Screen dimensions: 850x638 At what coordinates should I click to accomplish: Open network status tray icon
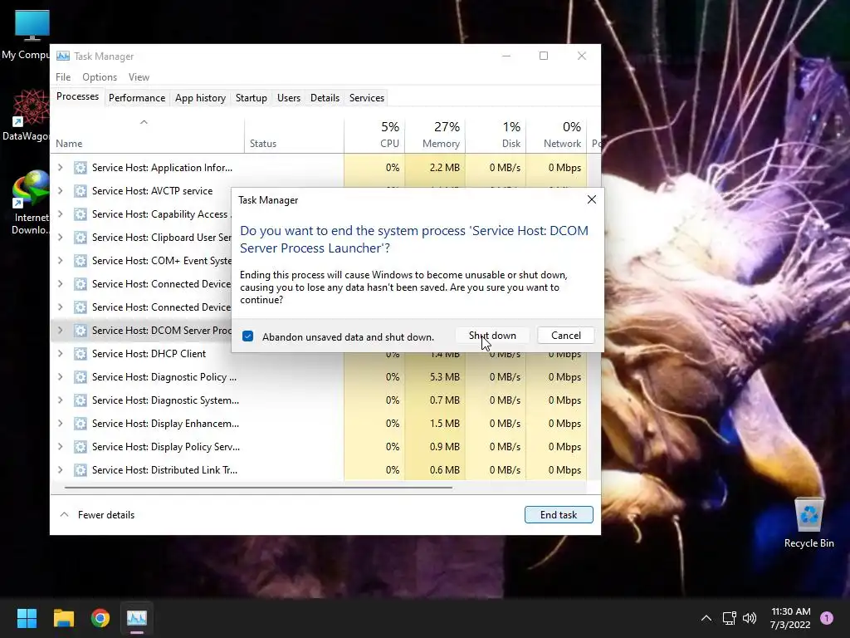click(729, 618)
